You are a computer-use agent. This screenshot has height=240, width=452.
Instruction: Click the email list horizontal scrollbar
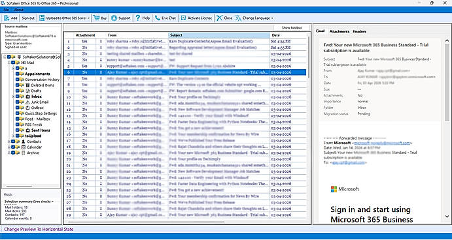[146, 222]
